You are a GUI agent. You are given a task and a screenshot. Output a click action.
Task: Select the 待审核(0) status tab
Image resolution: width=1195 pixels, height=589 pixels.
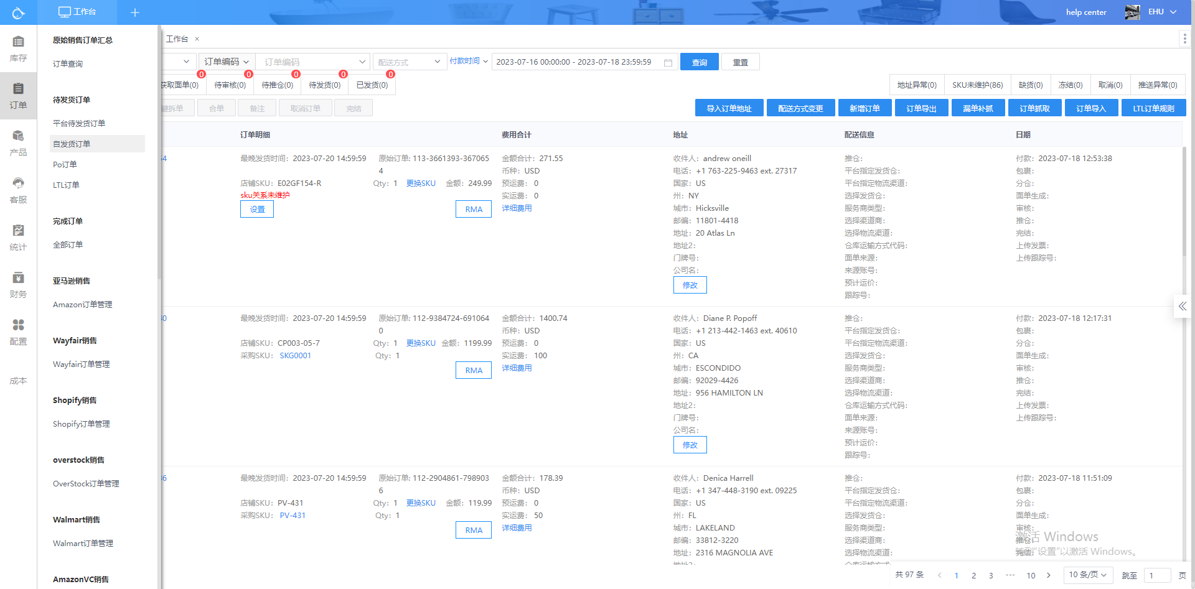coord(230,85)
